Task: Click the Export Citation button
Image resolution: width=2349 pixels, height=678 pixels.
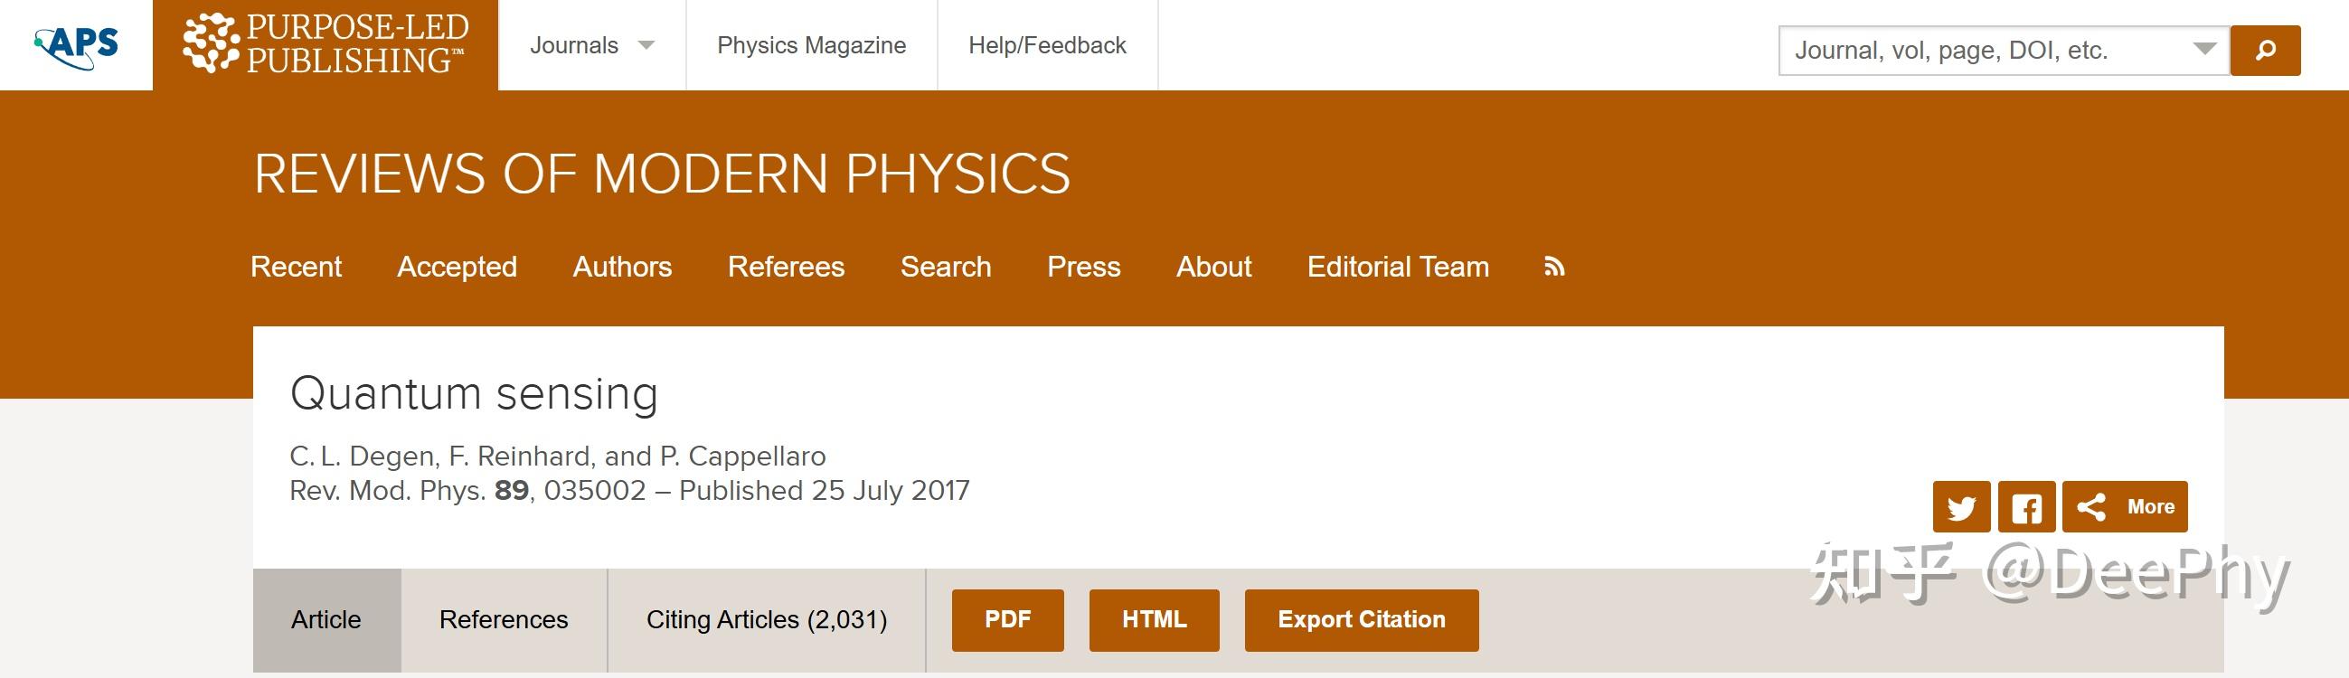Action: [x=1362, y=619]
